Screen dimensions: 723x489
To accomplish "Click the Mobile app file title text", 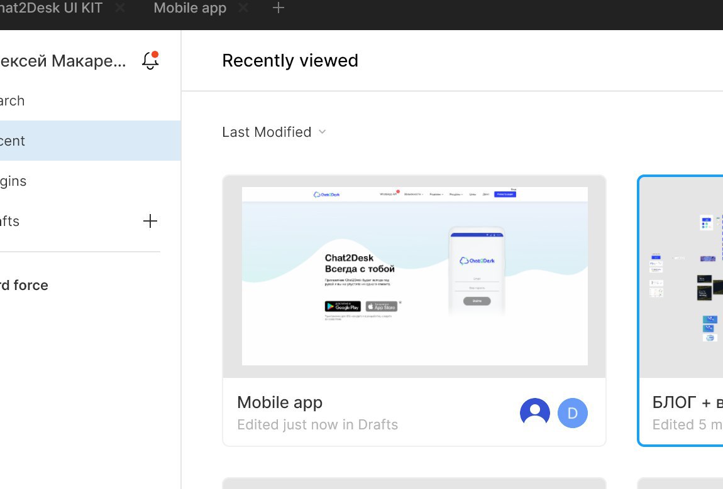I will tap(280, 402).
